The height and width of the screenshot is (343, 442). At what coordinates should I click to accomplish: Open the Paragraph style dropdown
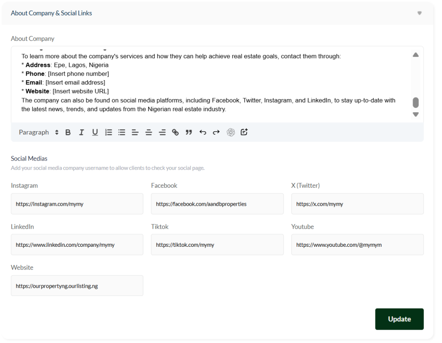pyautogui.click(x=38, y=132)
